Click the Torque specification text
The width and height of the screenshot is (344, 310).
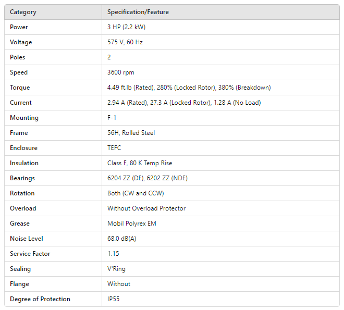pyautogui.click(x=189, y=88)
